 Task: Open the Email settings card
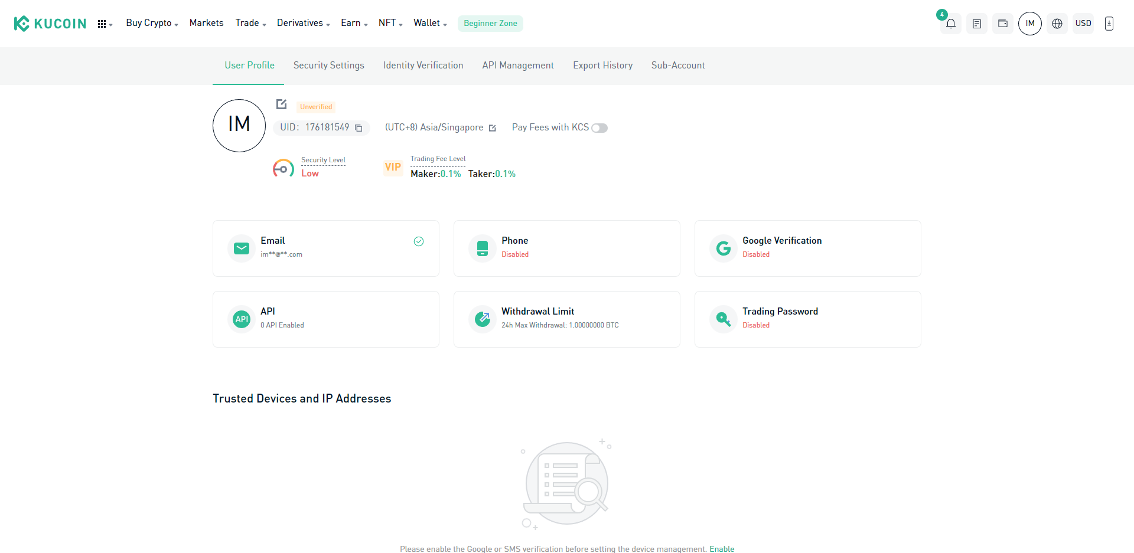(x=326, y=248)
